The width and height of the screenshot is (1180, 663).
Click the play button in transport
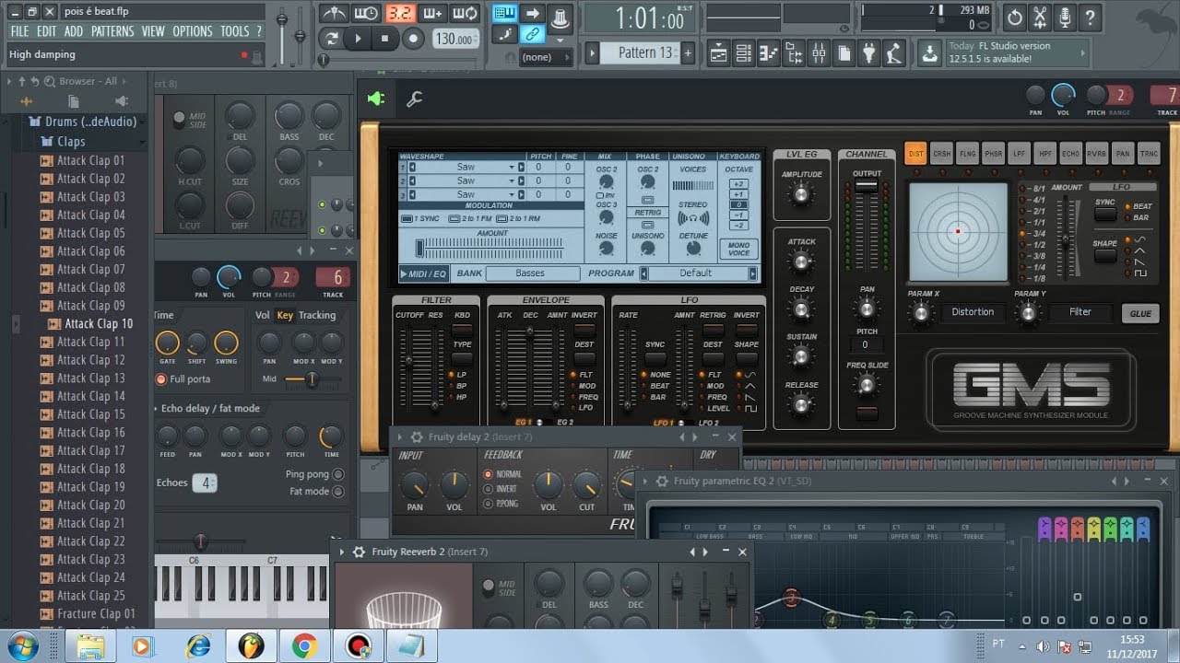pos(359,39)
